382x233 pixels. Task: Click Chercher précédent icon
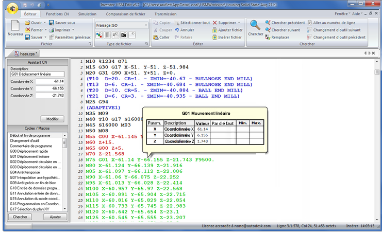coord(268,23)
